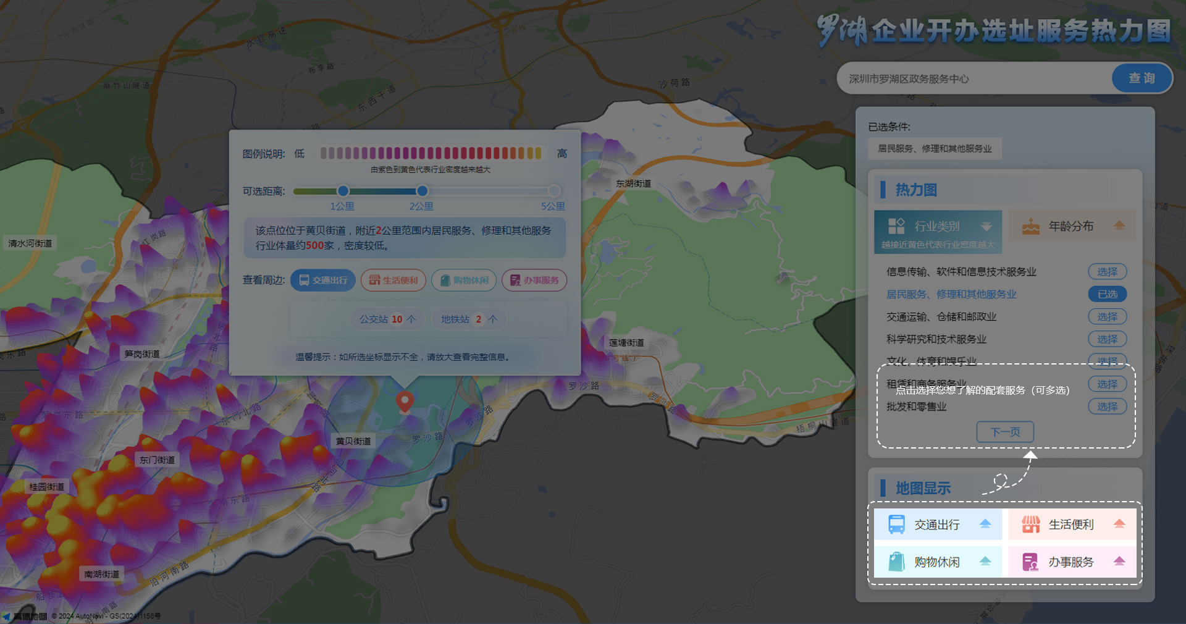Screen dimensions: 1186x624
Task: Expand the 行业类别 dropdown arrow
Action: point(986,227)
